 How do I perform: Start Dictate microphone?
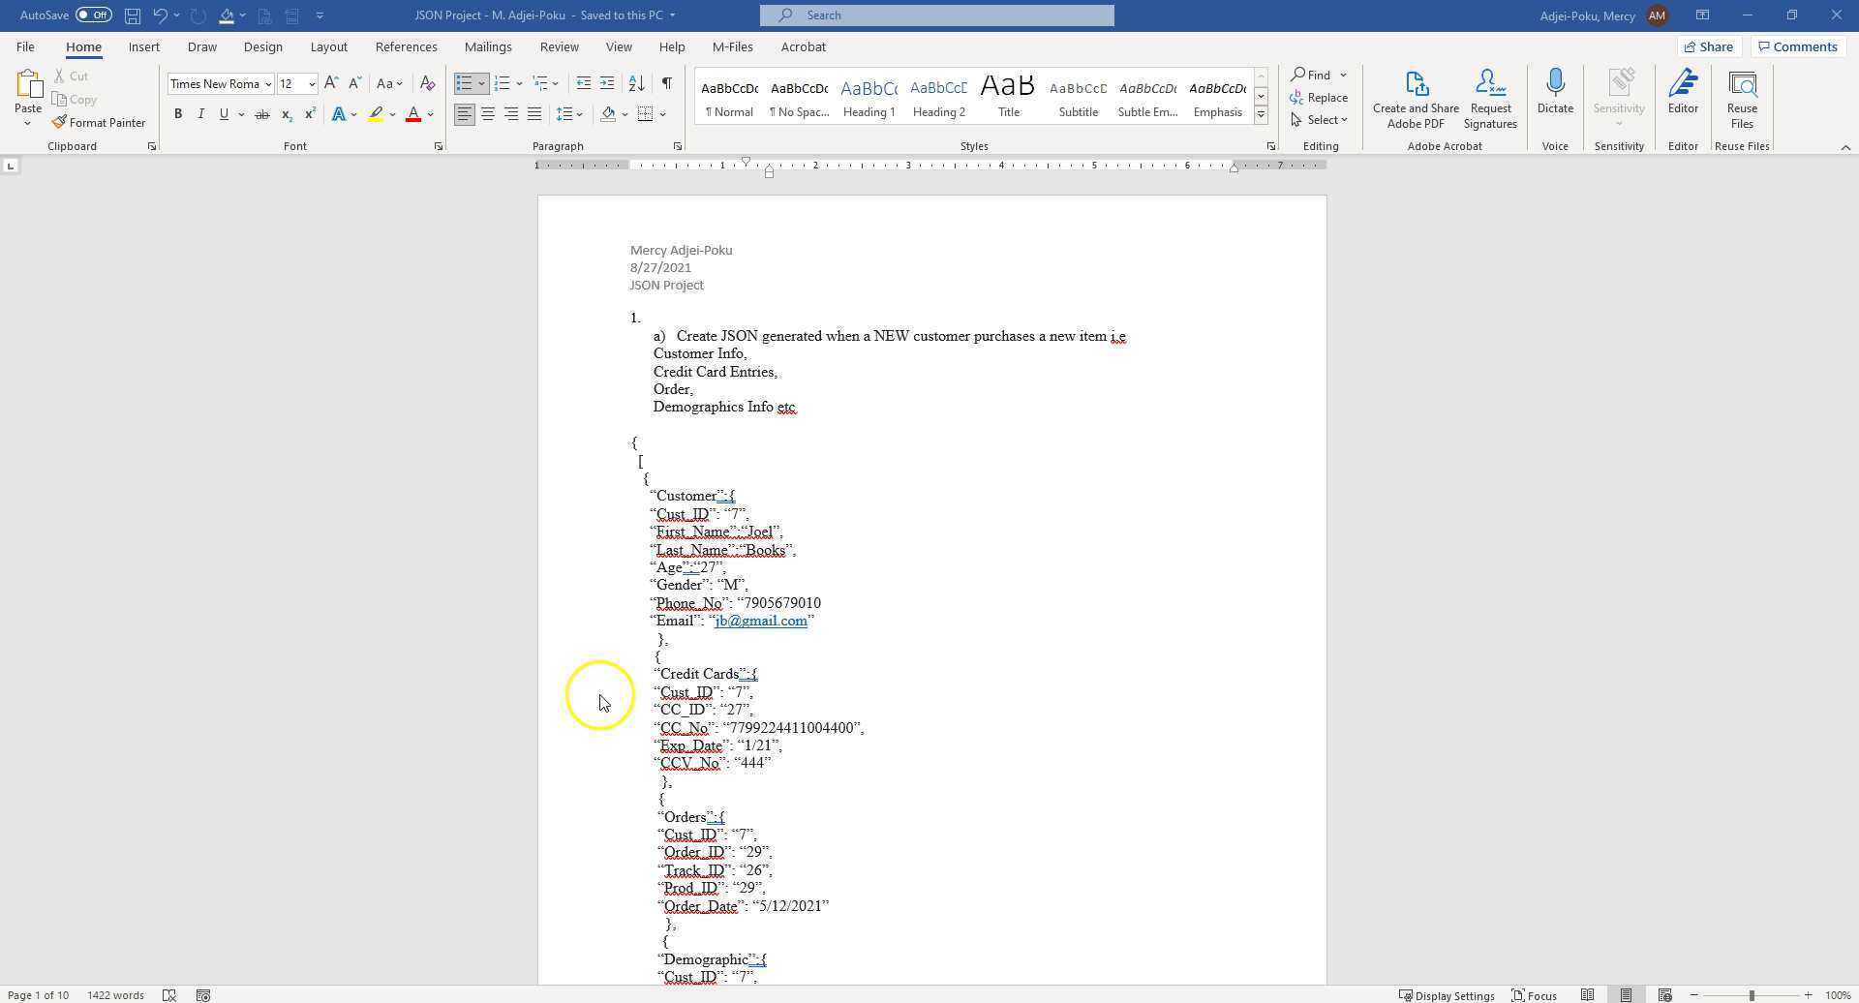click(x=1555, y=92)
